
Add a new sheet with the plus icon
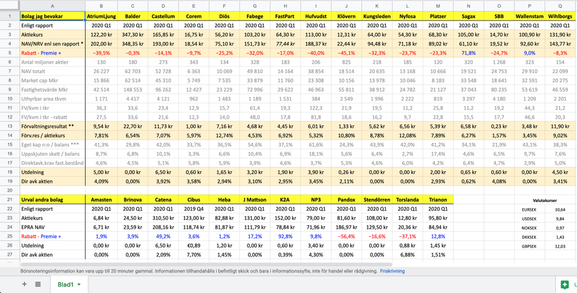pos(25,284)
